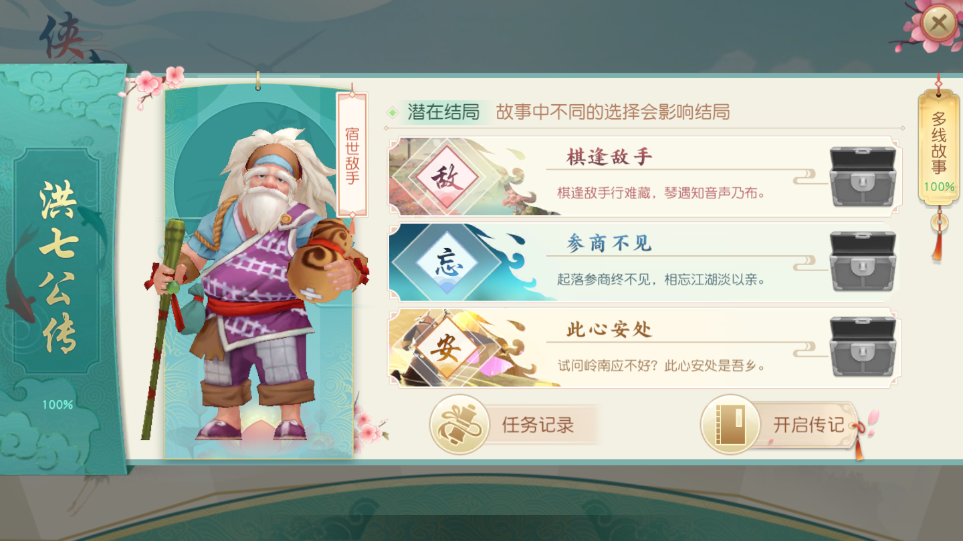Click the 潜在结局 section label
This screenshot has height=541, width=963.
(443, 112)
